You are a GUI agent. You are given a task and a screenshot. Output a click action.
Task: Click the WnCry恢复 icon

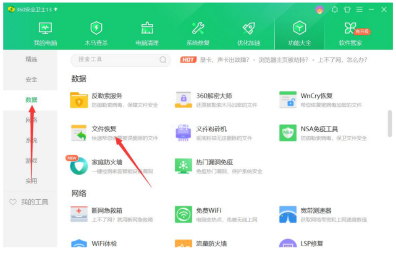(x=288, y=100)
